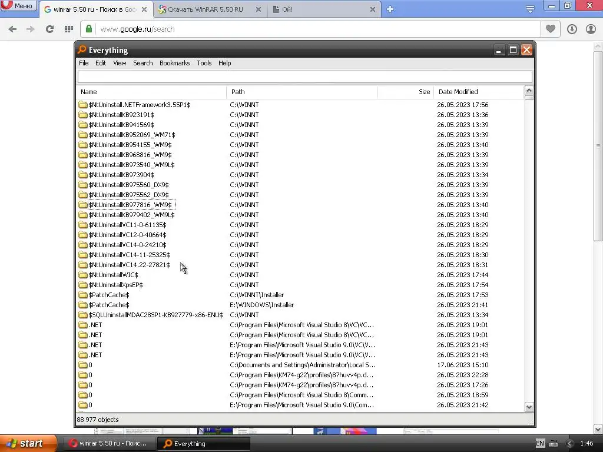Select folder icon of $NtUninstallKB968816_WM9$
Viewport: 603px width, 452px height.
click(x=82, y=155)
